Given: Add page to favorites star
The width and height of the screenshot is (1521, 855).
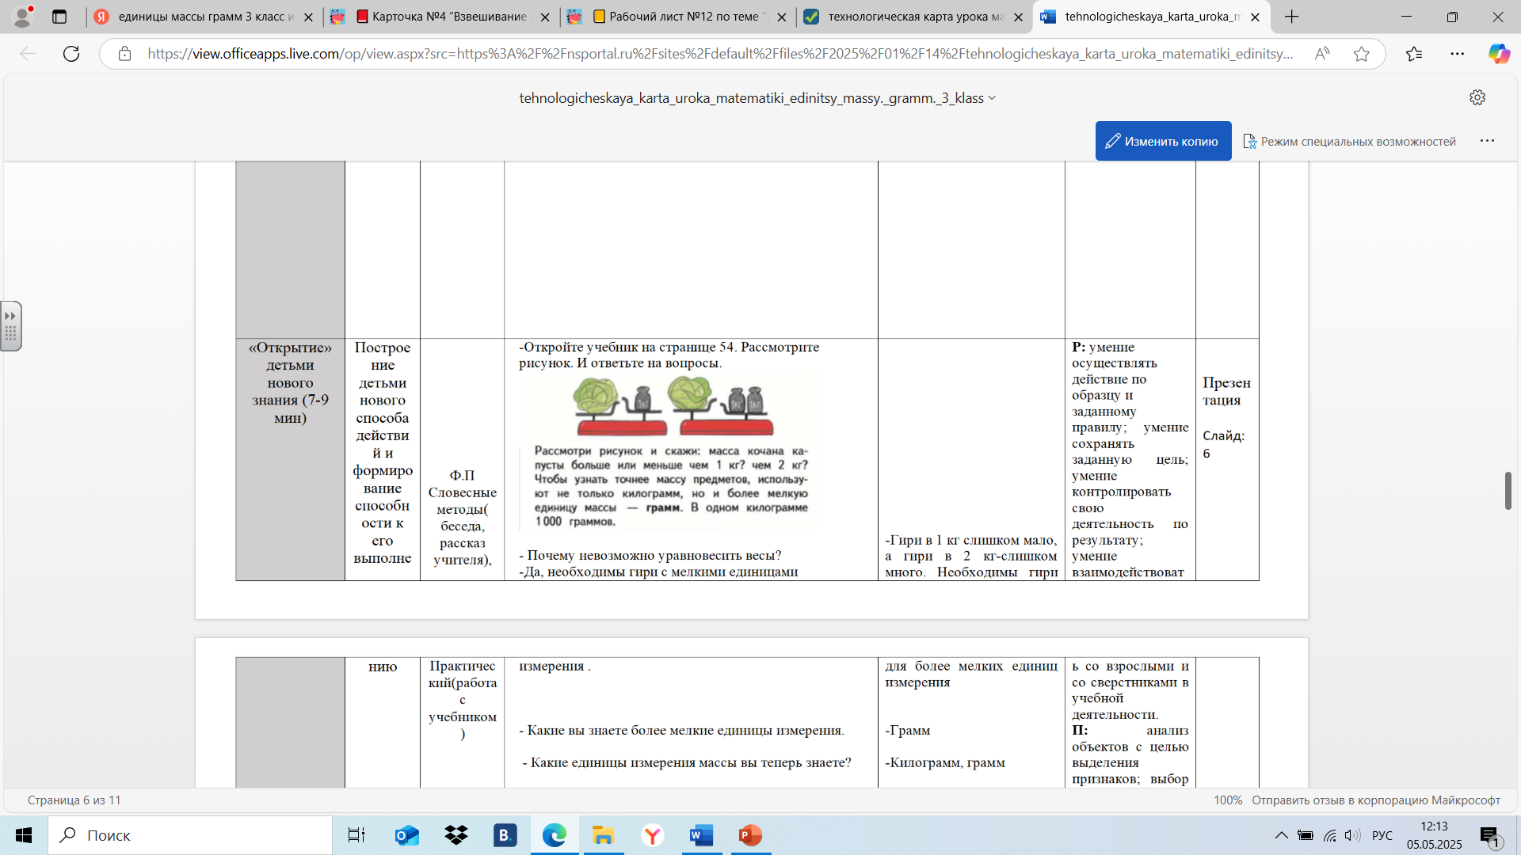Looking at the screenshot, I should pyautogui.click(x=1362, y=54).
